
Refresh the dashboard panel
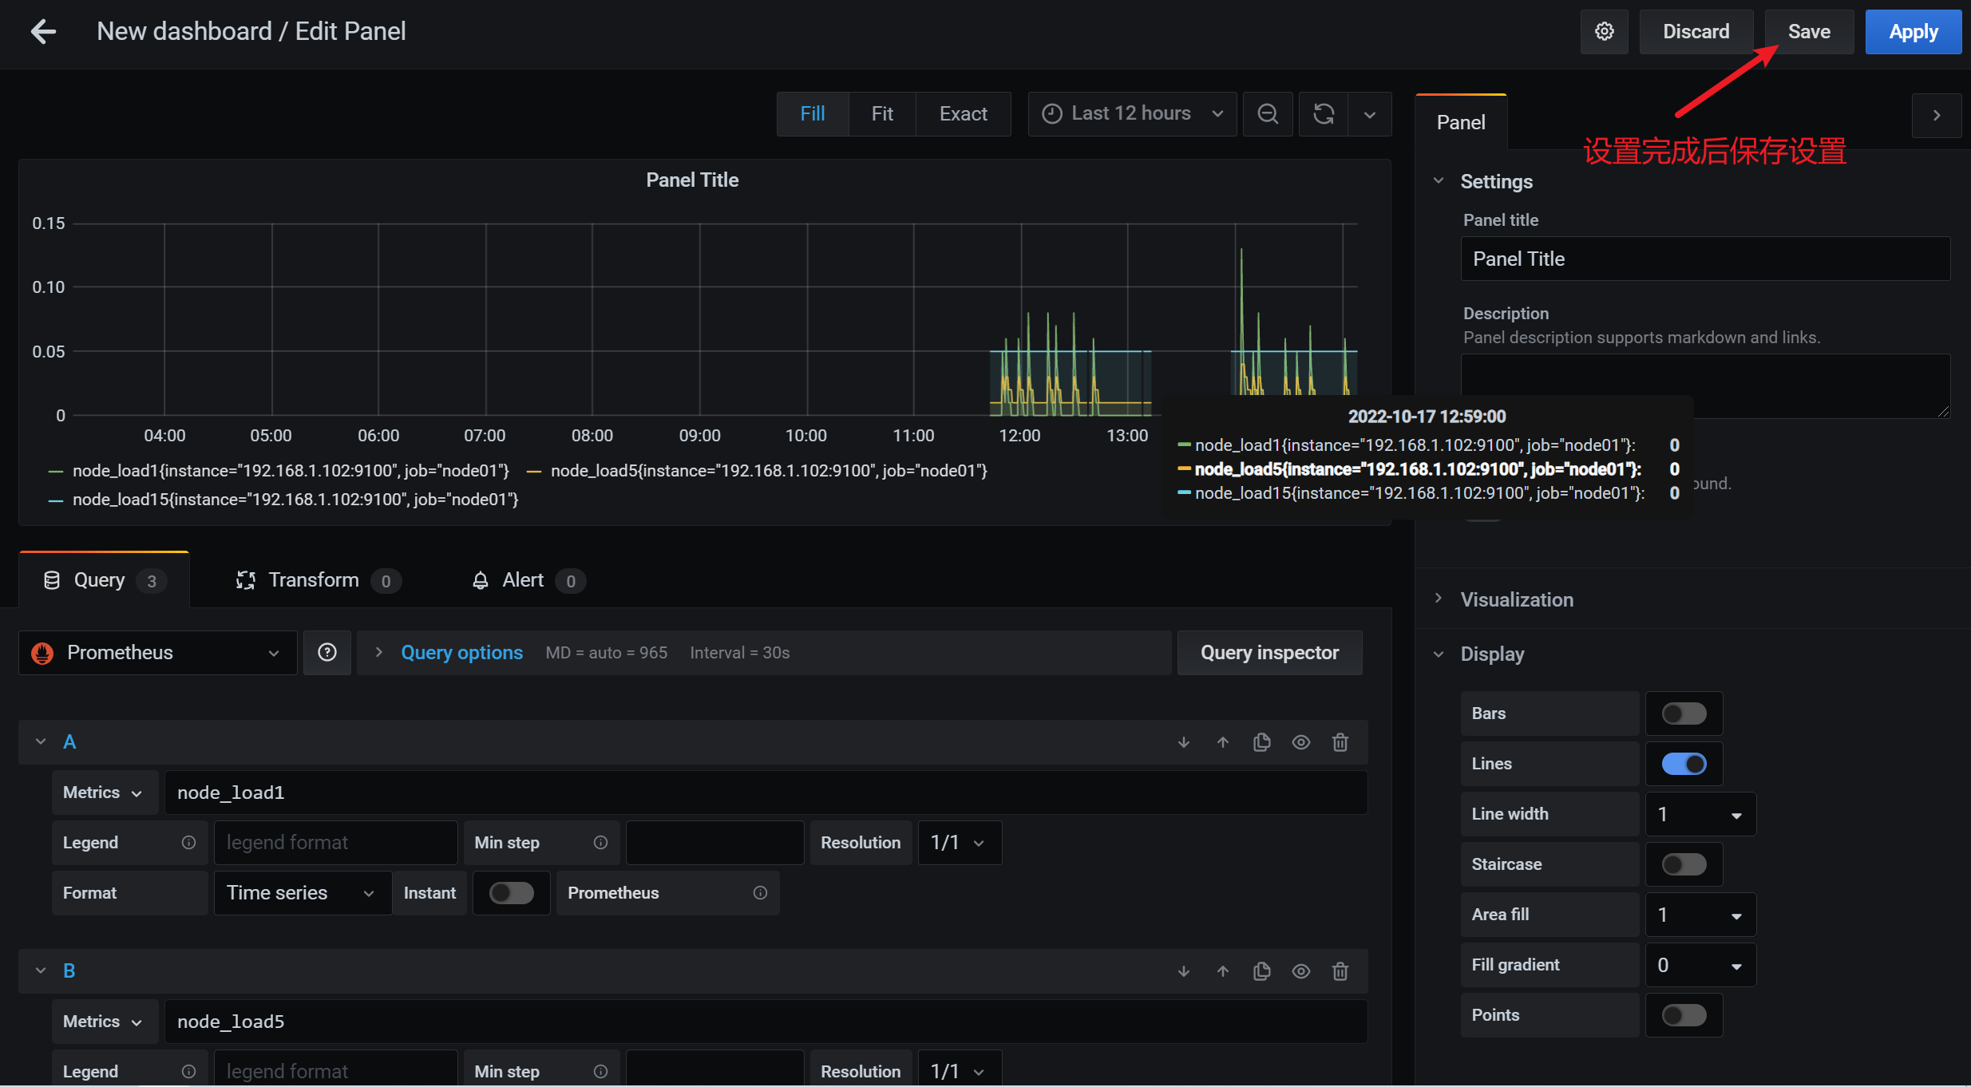[x=1324, y=114]
